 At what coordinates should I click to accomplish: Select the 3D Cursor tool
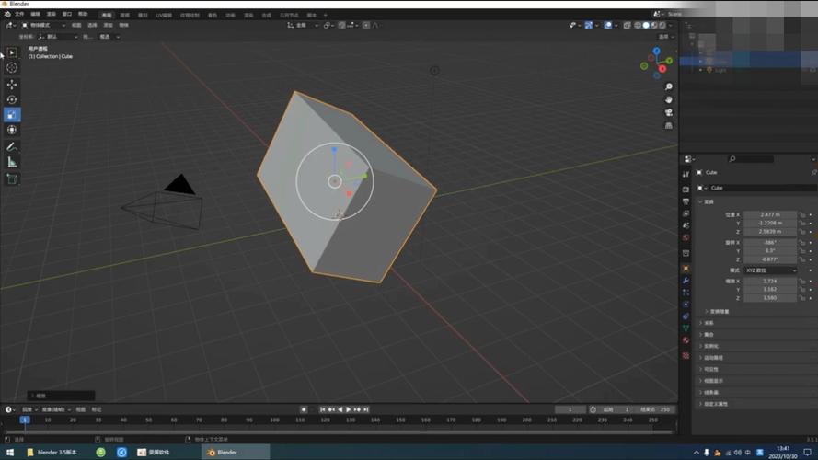12,68
